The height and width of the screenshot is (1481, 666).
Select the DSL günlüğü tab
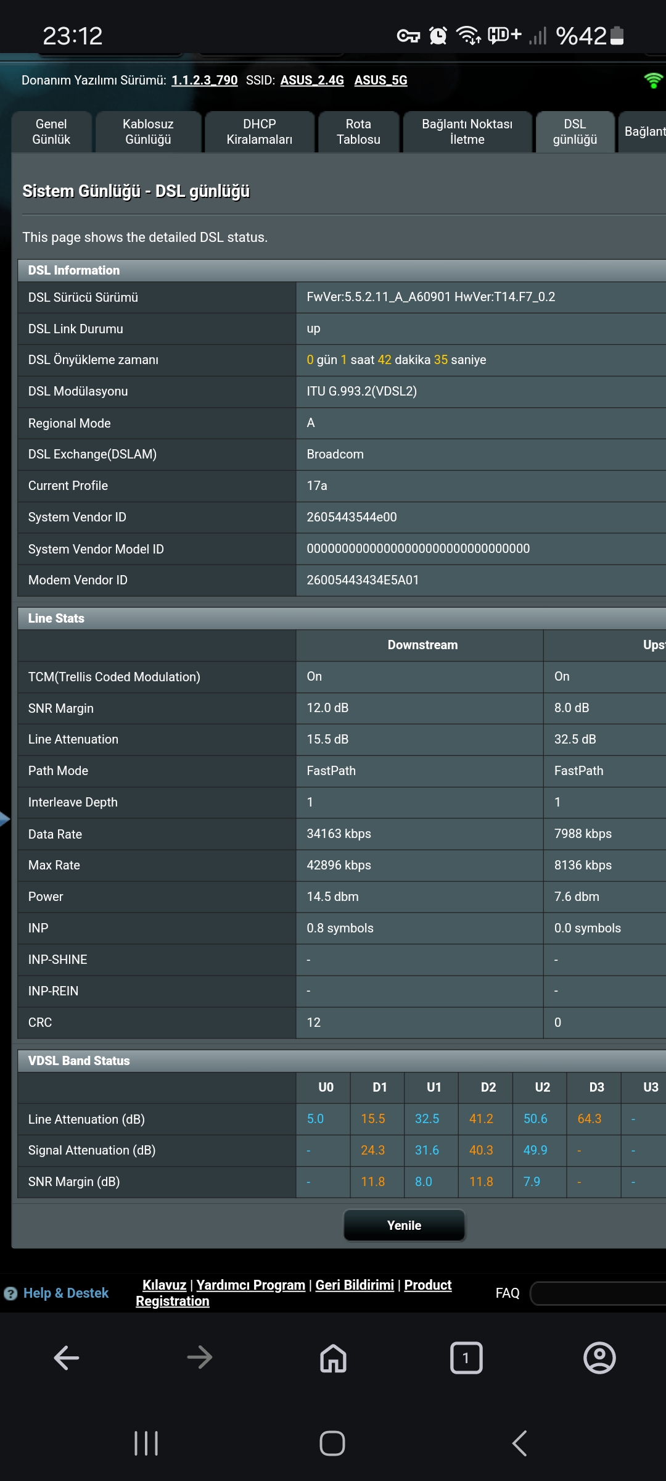pyautogui.click(x=575, y=131)
